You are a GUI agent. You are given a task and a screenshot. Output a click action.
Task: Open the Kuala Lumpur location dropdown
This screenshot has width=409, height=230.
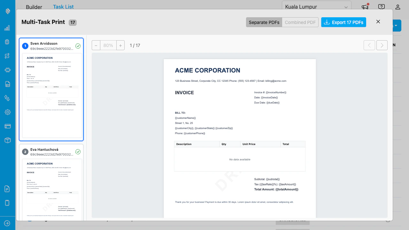click(x=316, y=7)
